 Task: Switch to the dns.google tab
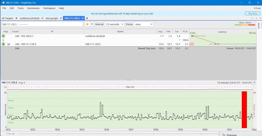pyautogui.click(x=52, y=18)
